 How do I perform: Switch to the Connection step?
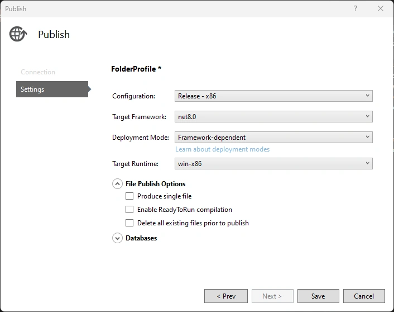tap(38, 72)
